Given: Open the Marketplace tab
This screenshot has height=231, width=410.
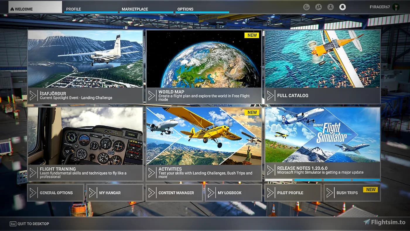Looking at the screenshot, I should click(146, 9).
